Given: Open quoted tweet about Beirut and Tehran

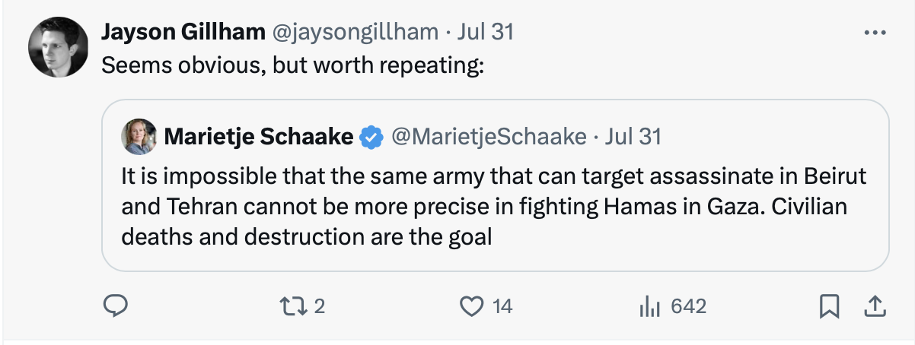Looking at the screenshot, I should tap(495, 185).
